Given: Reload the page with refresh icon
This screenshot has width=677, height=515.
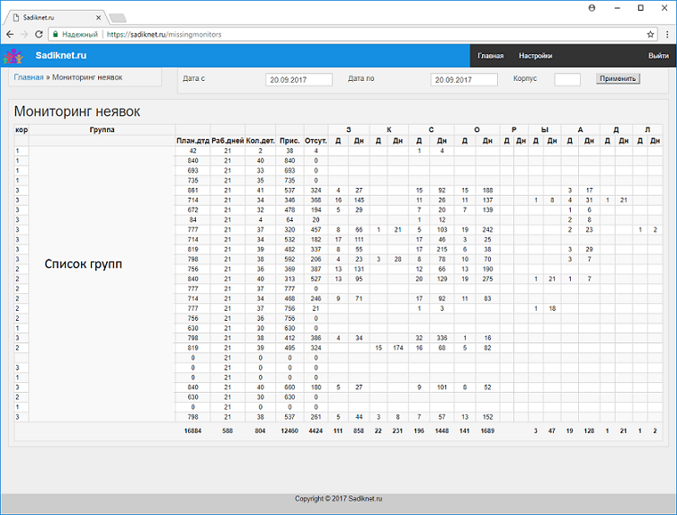Looking at the screenshot, I should [40, 34].
